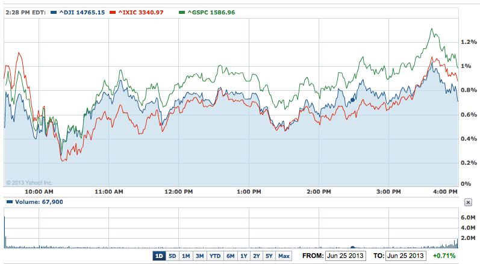Click the blue ^DJI legend color swatch
The image size is (480, 264).
(55, 12)
